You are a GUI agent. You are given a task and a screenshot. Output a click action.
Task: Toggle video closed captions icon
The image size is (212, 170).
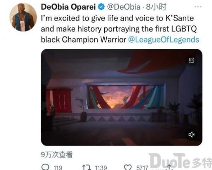click(192, 60)
